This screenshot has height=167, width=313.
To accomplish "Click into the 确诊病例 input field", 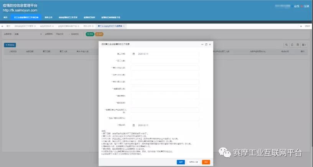I will coord(165,96).
